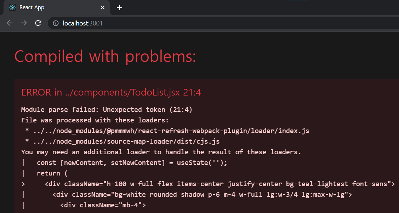Open a new browser tab
The height and width of the screenshot is (213, 399).
[119, 7]
